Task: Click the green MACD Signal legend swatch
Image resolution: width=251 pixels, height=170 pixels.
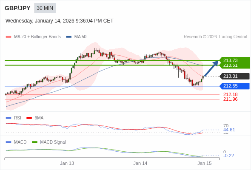Action: (34, 142)
